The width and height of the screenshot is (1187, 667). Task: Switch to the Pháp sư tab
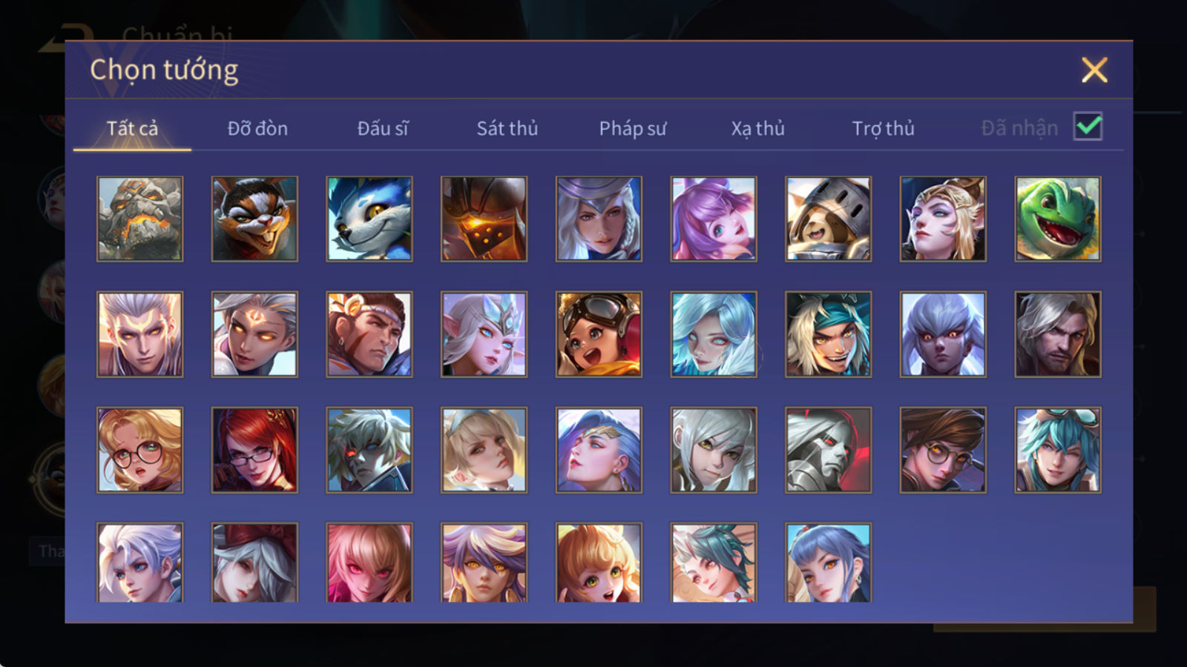632,128
